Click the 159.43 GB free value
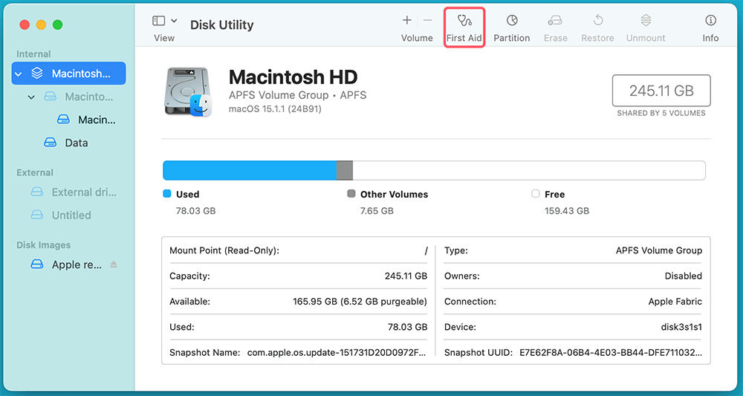The width and height of the screenshot is (743, 396). click(567, 211)
